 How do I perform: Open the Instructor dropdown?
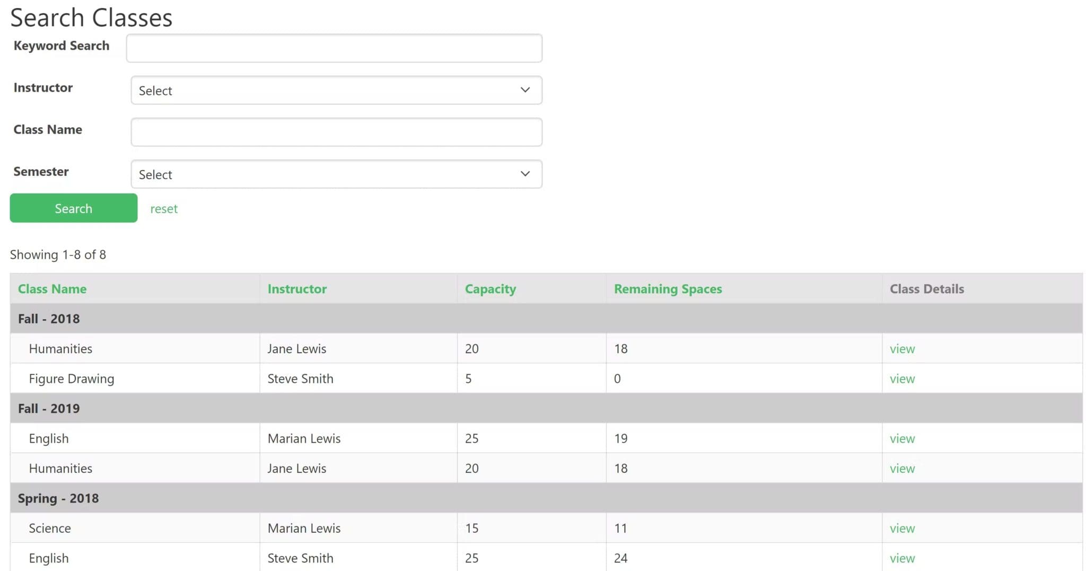336,90
